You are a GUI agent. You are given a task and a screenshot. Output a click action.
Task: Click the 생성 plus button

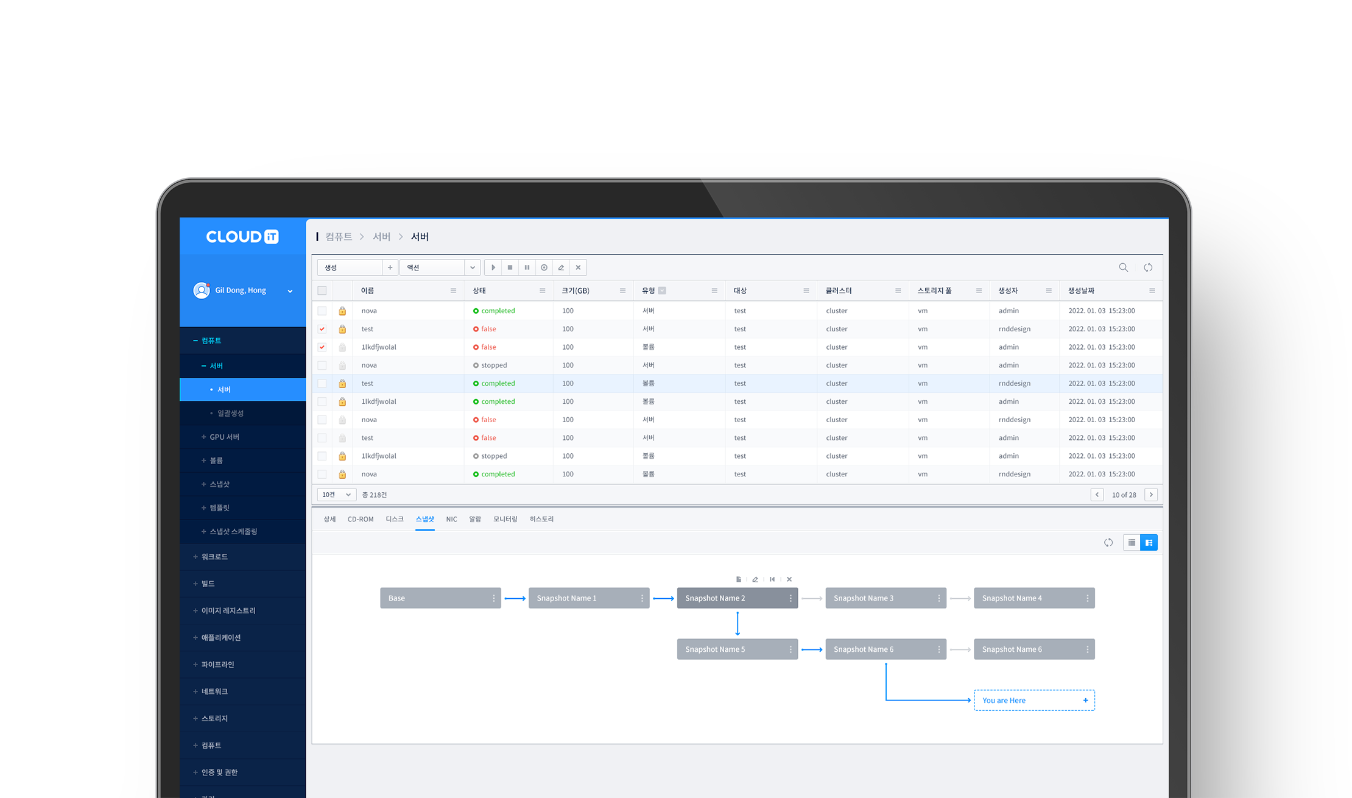(x=390, y=267)
